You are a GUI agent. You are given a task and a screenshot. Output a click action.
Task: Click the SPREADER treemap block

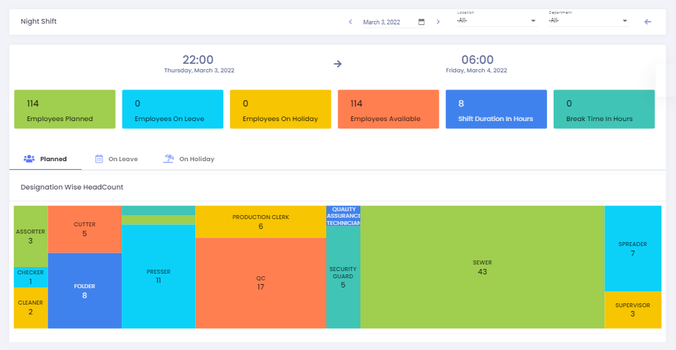[633, 249]
